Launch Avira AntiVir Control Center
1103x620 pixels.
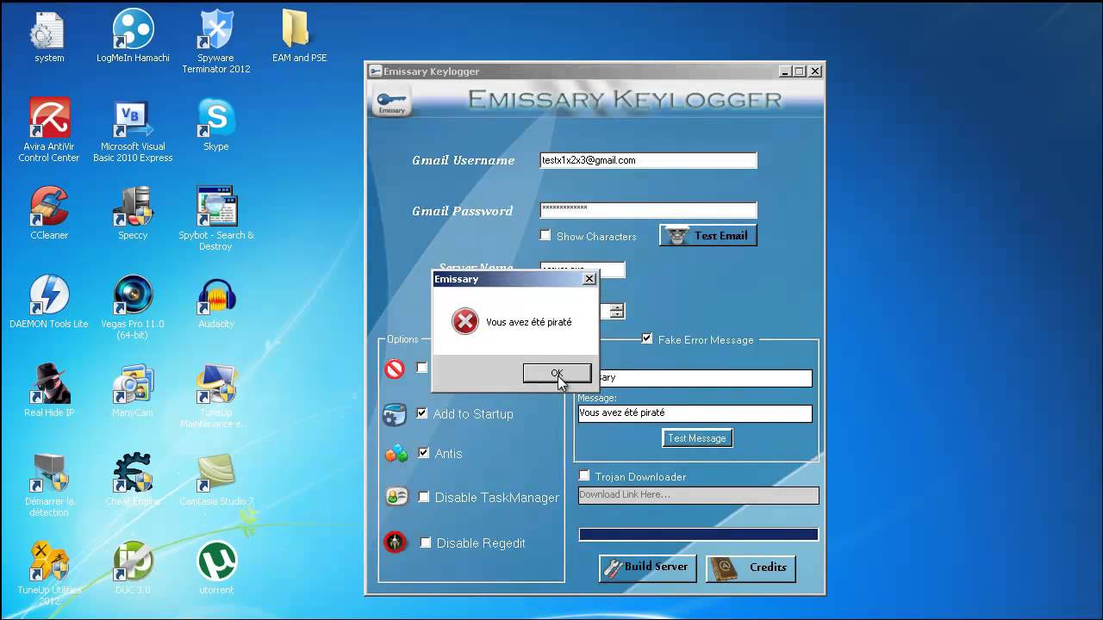pos(49,130)
